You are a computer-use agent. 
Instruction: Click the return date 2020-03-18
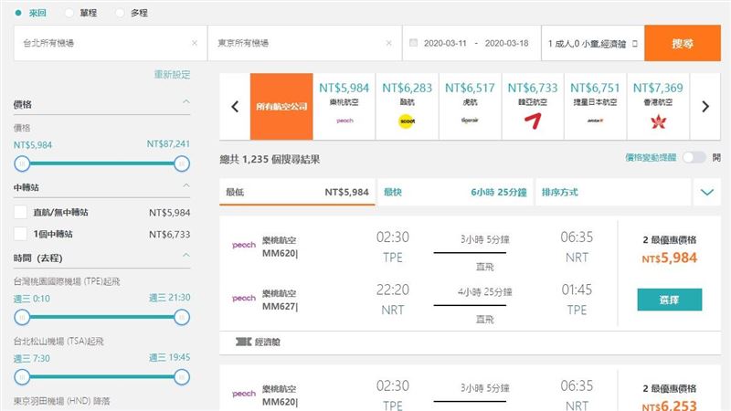[506, 43]
